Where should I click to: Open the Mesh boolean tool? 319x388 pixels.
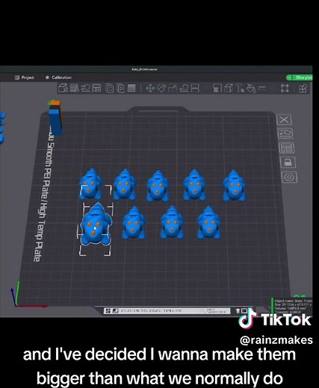tap(217, 88)
